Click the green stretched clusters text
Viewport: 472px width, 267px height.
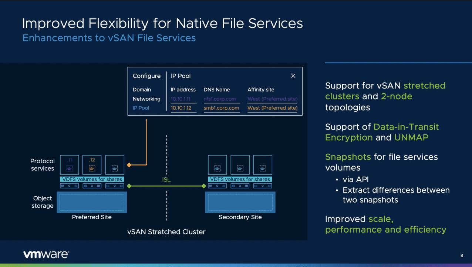385,91
